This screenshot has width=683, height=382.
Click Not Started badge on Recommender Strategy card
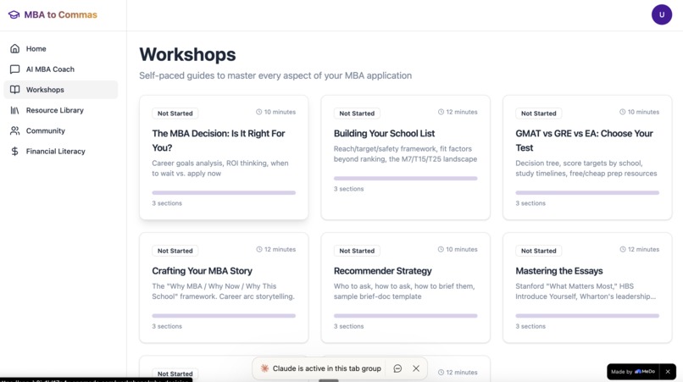point(357,251)
